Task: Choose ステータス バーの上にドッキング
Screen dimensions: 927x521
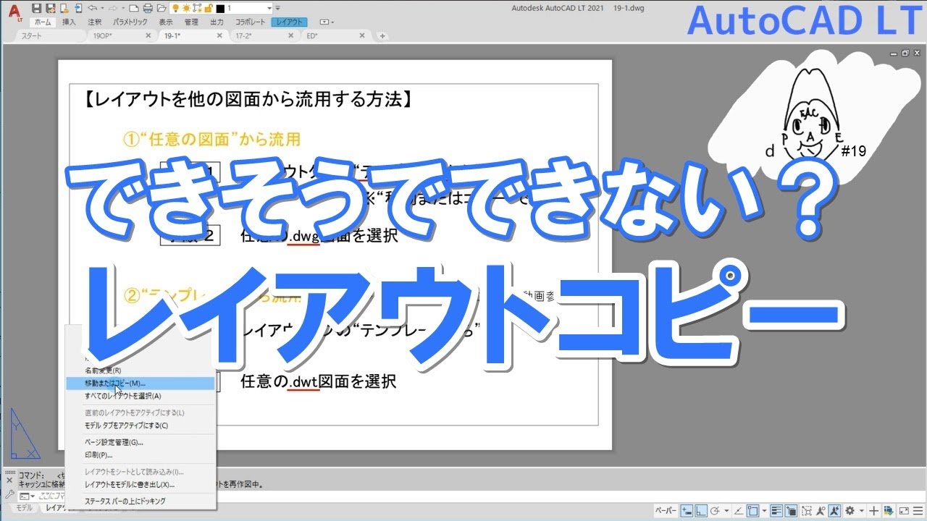Action: pos(140,501)
